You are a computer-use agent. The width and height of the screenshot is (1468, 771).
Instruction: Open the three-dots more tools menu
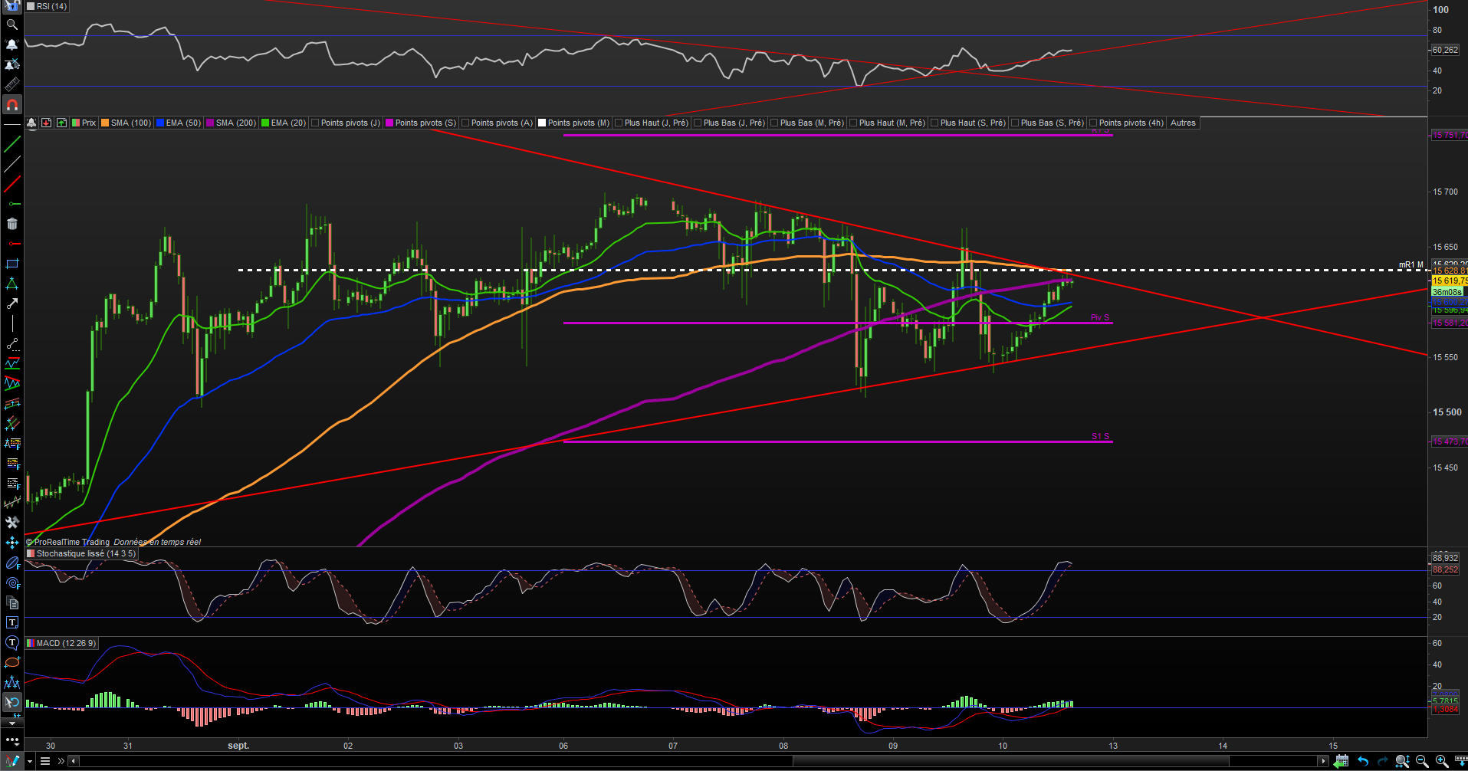coord(11,740)
